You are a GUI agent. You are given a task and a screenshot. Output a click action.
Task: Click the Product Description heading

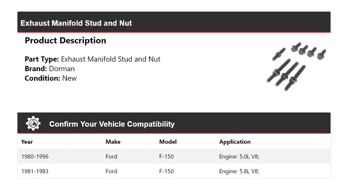pyautogui.click(x=65, y=40)
